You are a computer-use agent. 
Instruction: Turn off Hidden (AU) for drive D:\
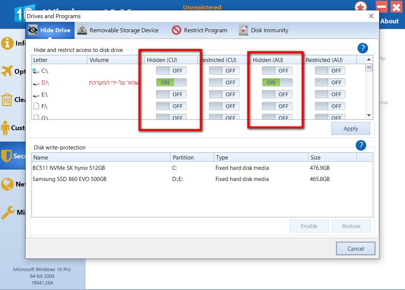tap(277, 83)
